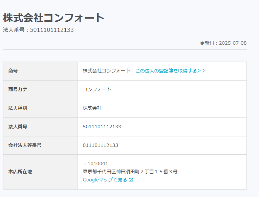Select the postal code 〒1010041
Screen dimensions: 259x197
(95, 163)
